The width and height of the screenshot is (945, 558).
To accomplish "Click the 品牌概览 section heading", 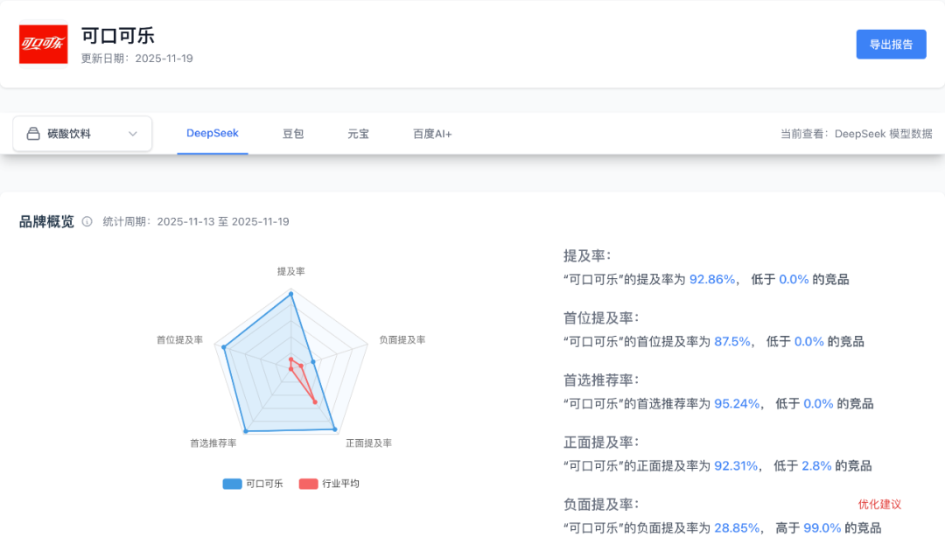I will point(46,222).
